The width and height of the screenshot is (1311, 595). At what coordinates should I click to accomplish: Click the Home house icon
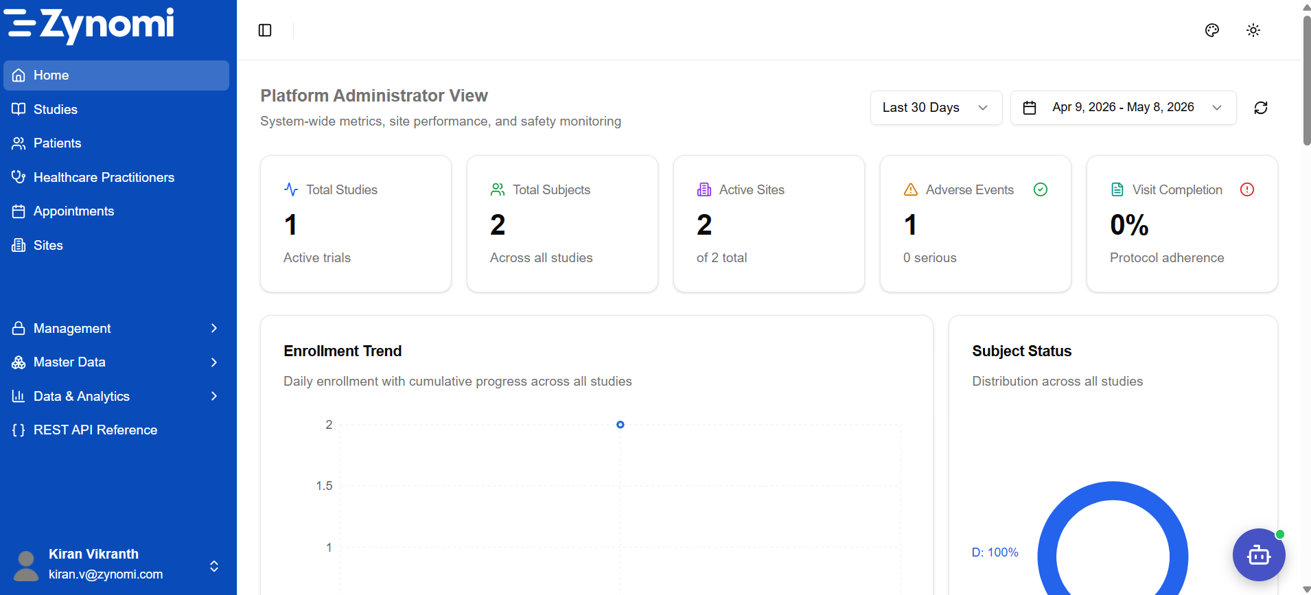[19, 75]
